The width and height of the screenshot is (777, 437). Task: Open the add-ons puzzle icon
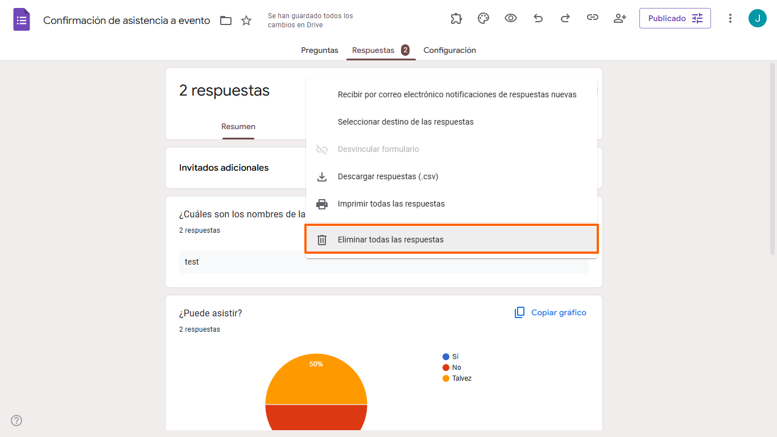[x=456, y=18]
